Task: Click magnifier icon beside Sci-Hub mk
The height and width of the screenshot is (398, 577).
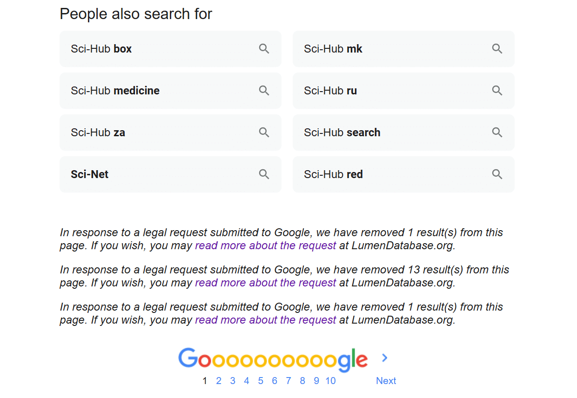Action: point(497,49)
